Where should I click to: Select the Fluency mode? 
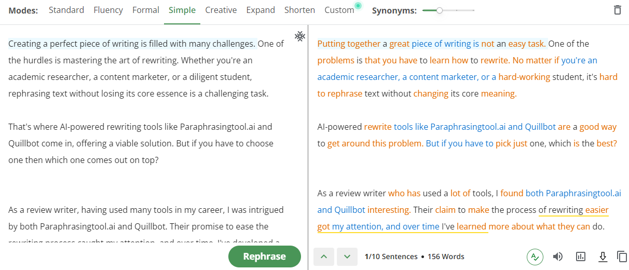pos(108,10)
